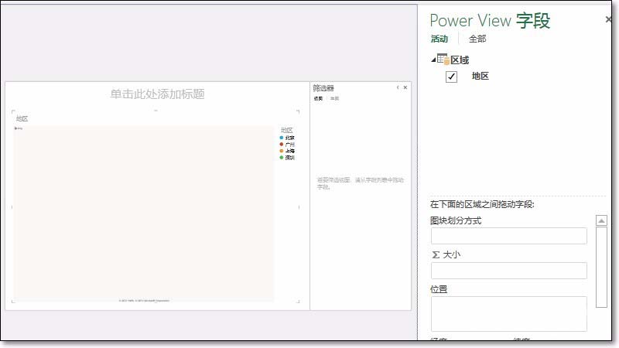Click the 地区 legend title
Image resolution: width=619 pixels, height=348 pixels.
pyautogui.click(x=286, y=130)
